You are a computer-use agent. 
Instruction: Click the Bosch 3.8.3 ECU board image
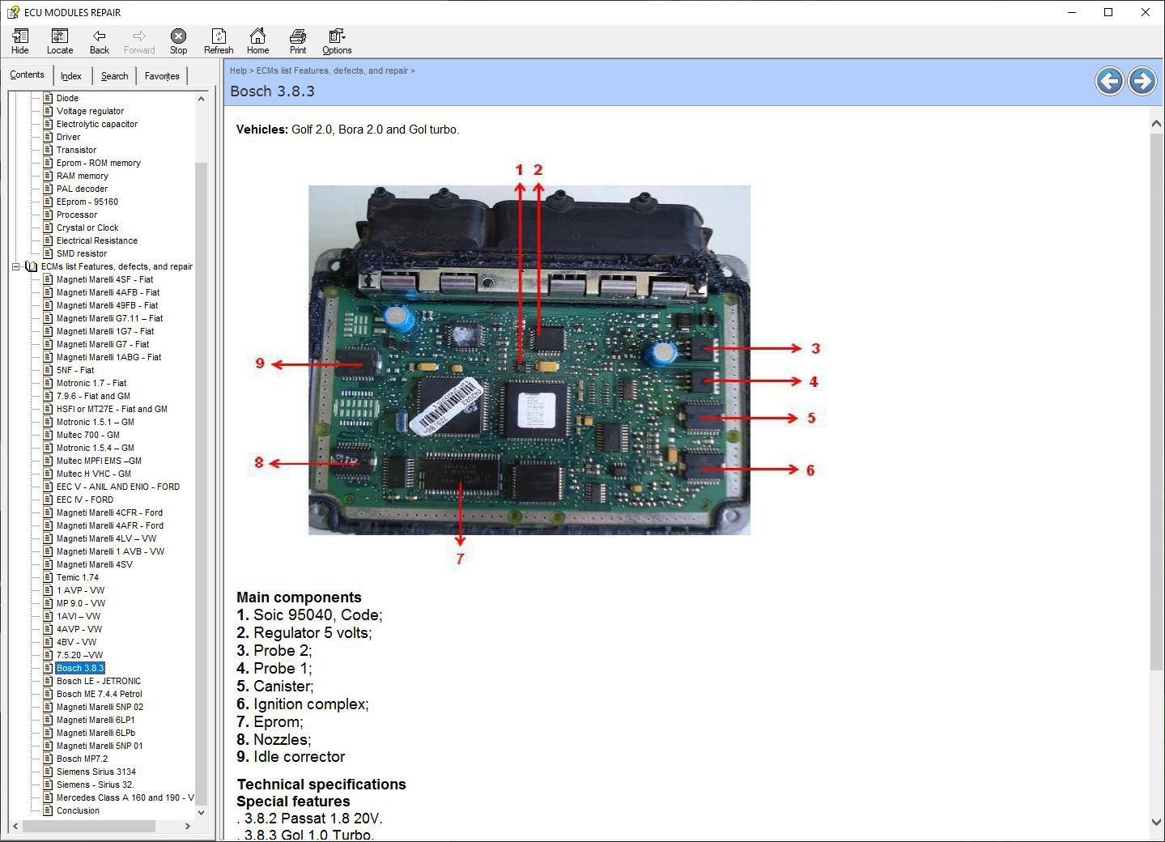point(529,360)
